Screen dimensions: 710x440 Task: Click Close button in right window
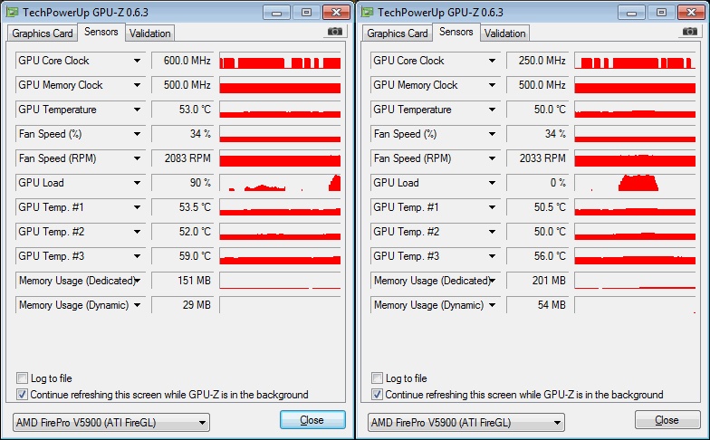(667, 420)
